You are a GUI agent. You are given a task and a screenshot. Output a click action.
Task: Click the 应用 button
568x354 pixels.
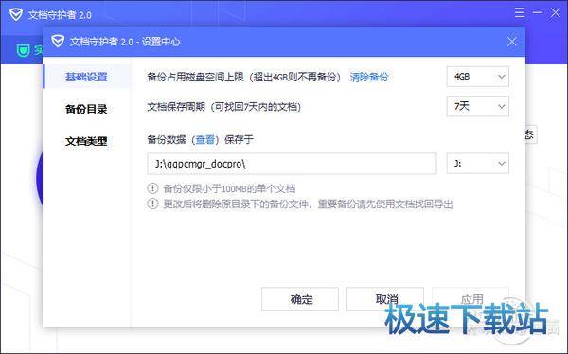[470, 299]
